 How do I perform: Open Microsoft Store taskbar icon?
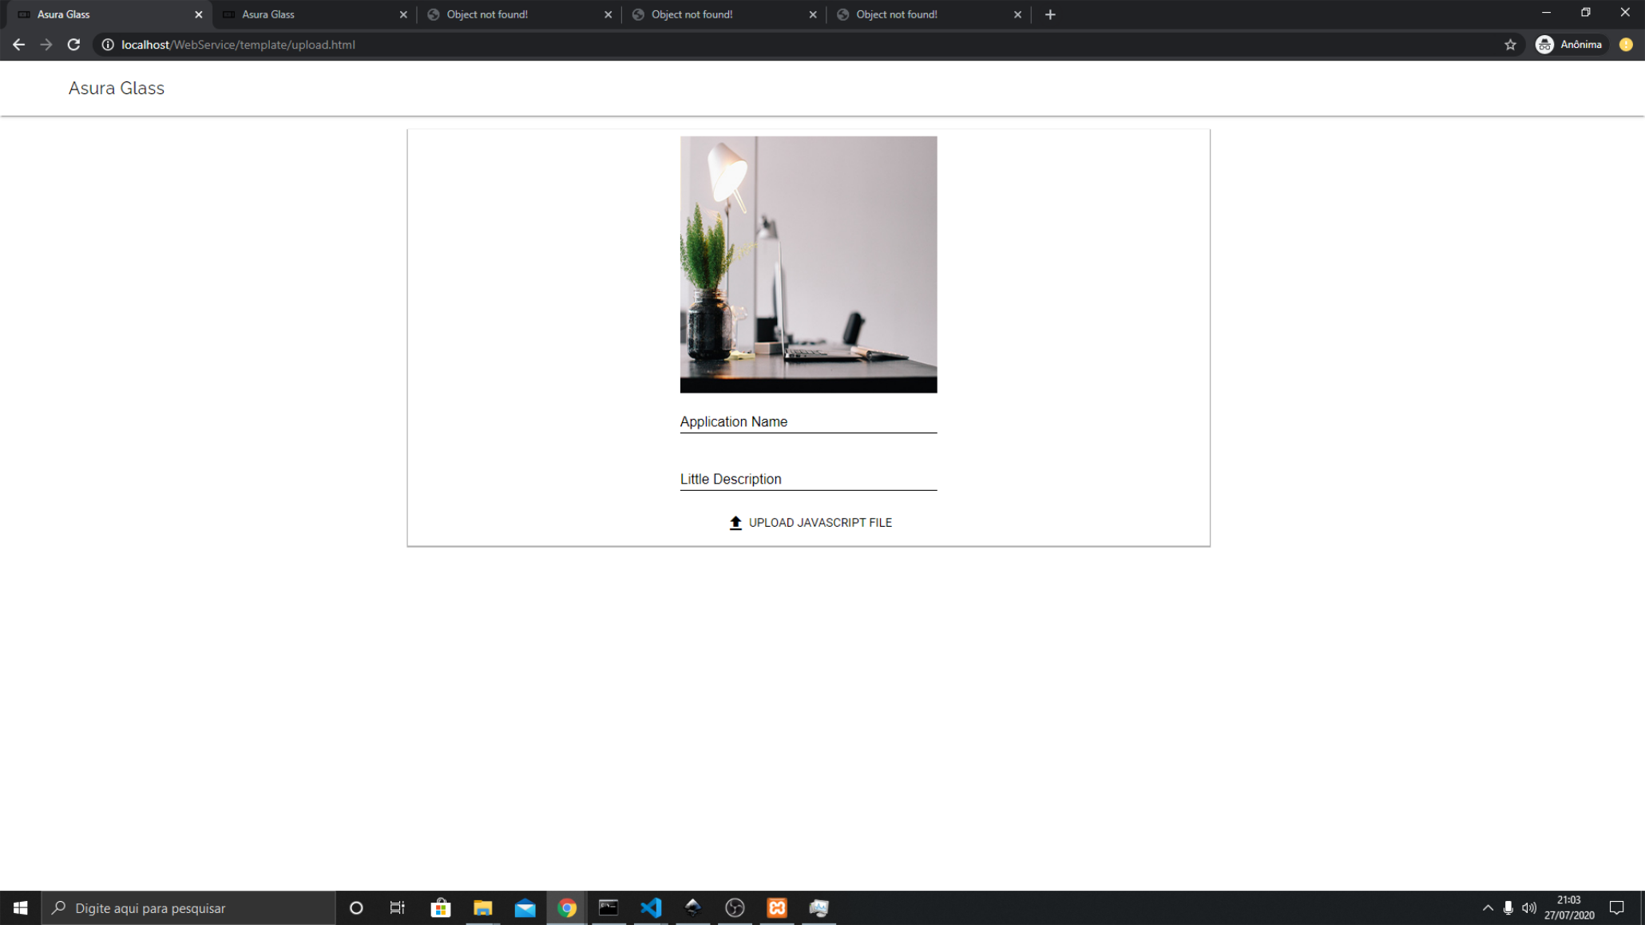coord(441,907)
